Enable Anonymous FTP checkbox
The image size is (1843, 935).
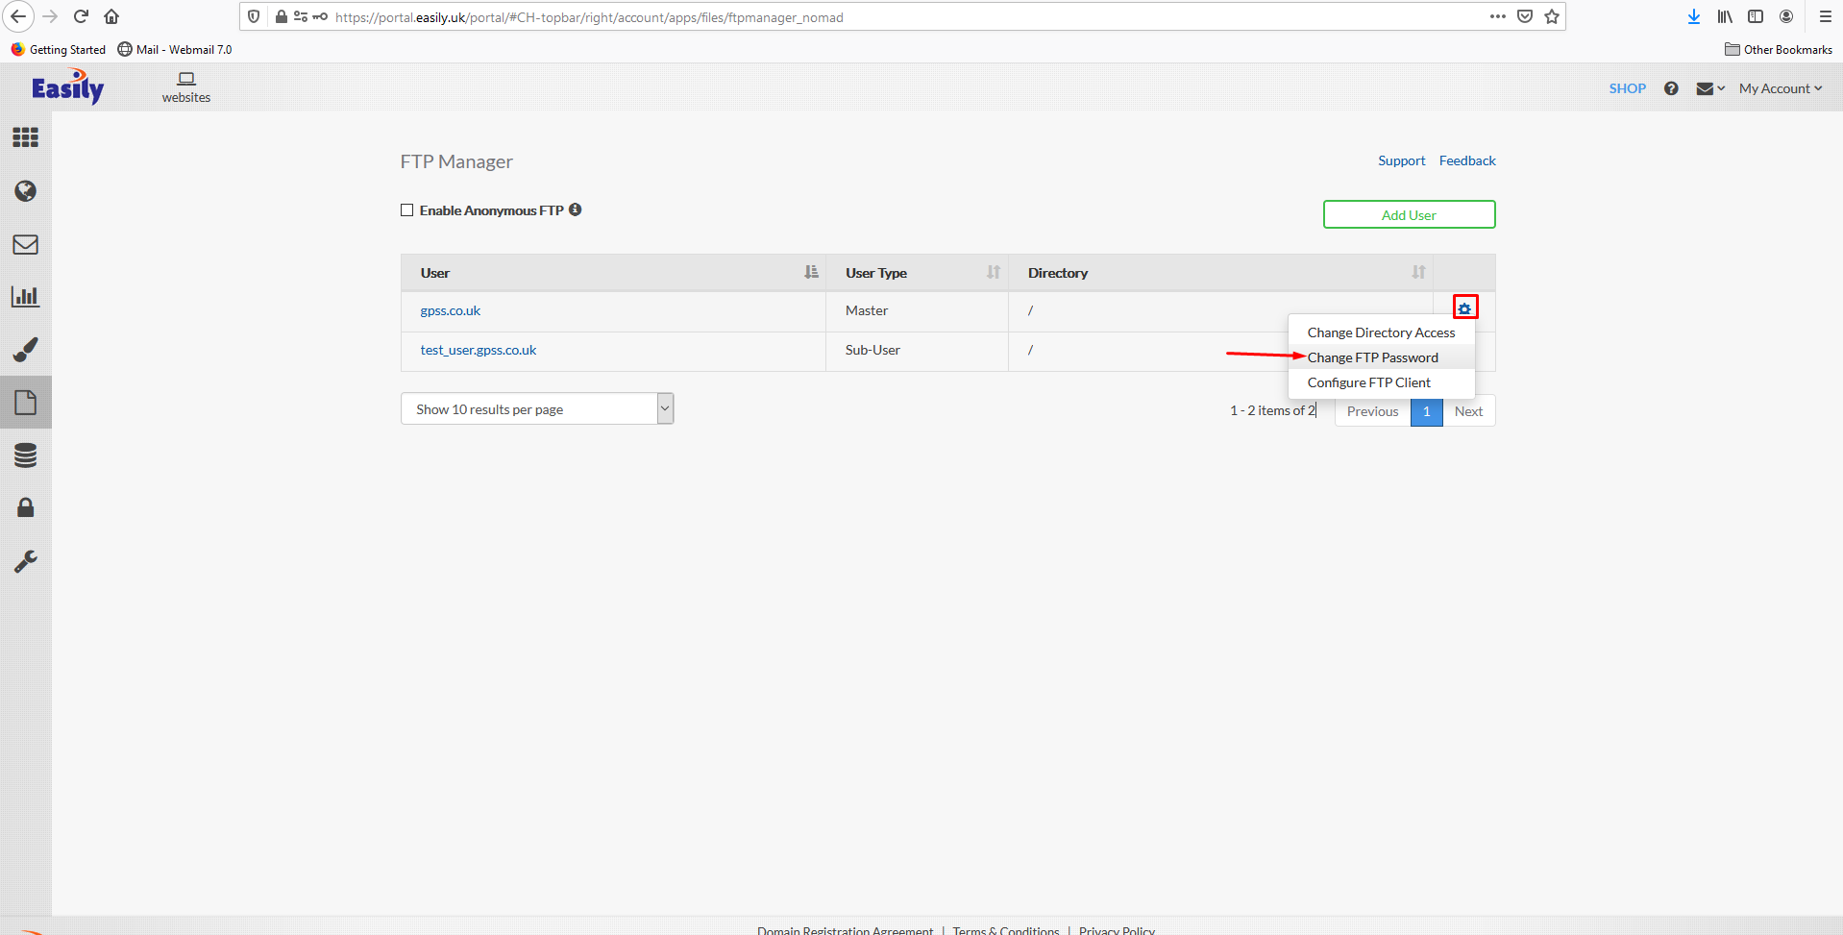407,210
